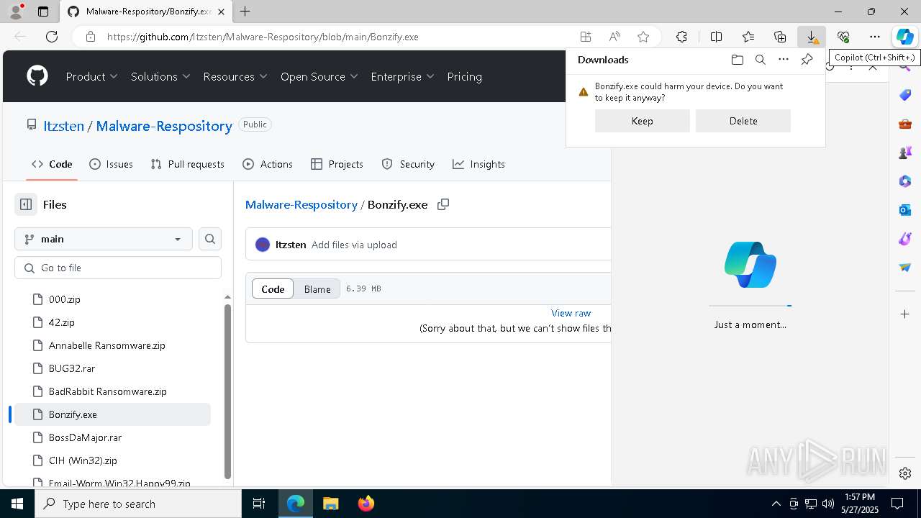921x518 pixels.
Task: Refresh the page with the reload icon
Action: 52,37
